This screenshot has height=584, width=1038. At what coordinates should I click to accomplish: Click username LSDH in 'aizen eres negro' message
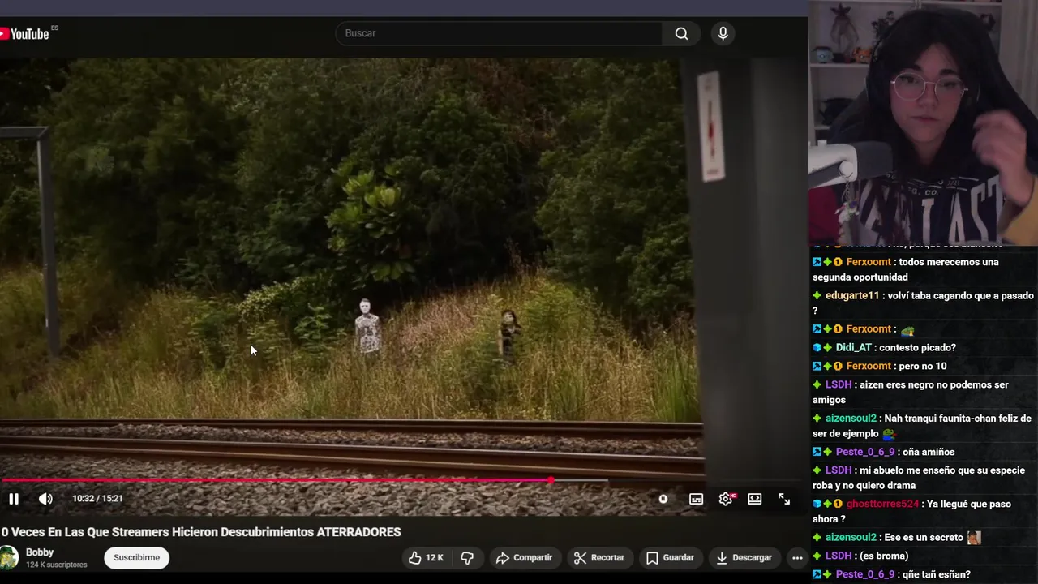[839, 384]
